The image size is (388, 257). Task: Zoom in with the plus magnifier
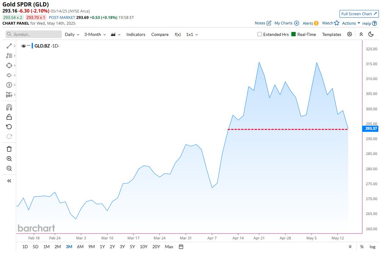tap(9, 159)
